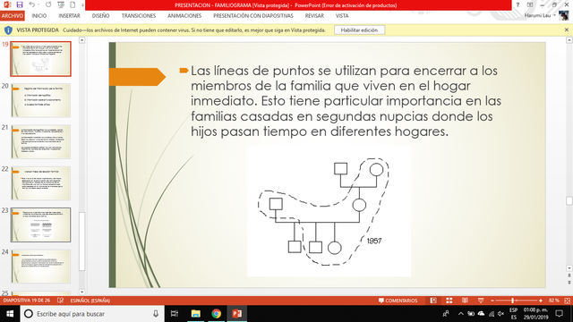The width and height of the screenshot is (573, 322).
Task: Click the VISTA PROTEGIDA label
Action: click(38, 30)
